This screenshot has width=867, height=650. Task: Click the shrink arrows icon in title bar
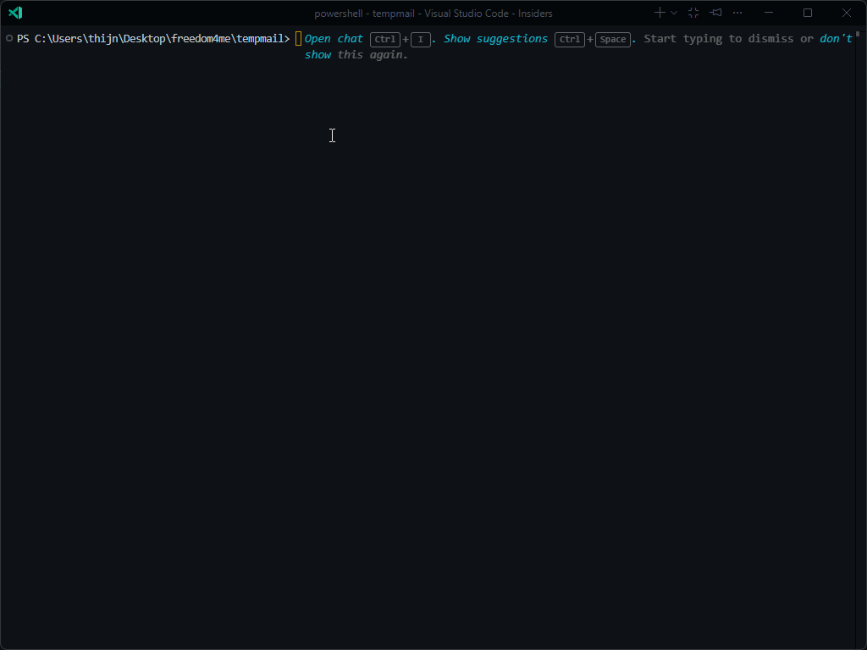(x=693, y=13)
